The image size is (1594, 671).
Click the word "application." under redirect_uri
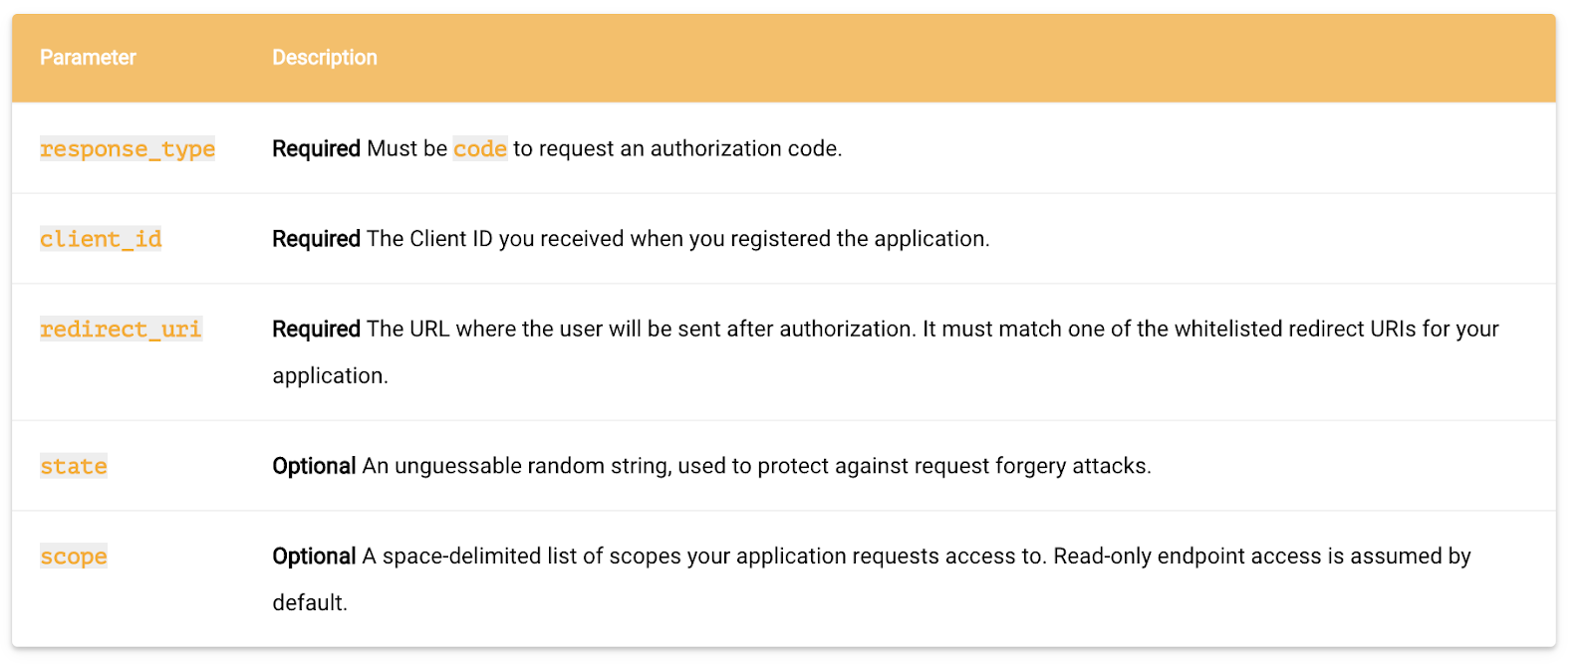point(330,376)
